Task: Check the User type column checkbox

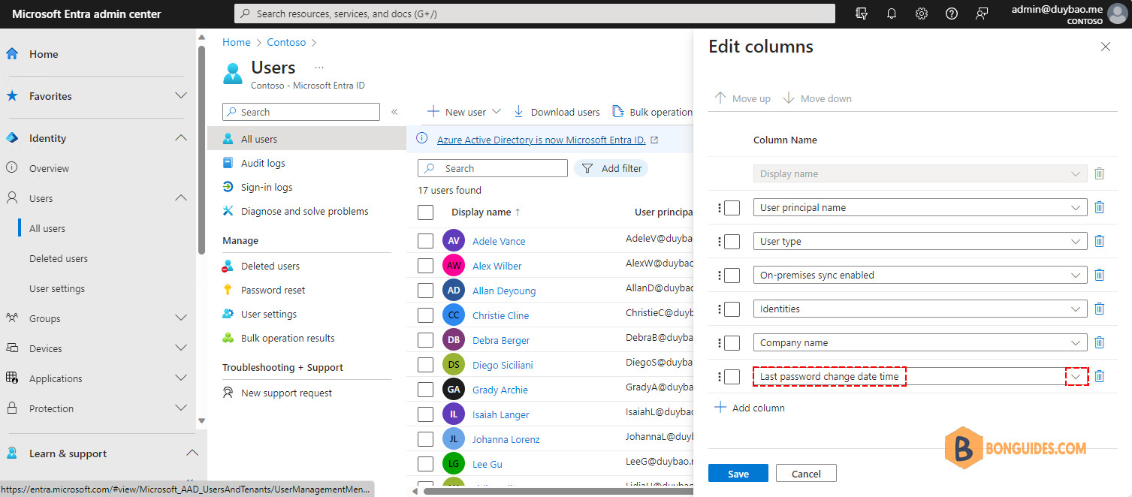Action: click(732, 242)
